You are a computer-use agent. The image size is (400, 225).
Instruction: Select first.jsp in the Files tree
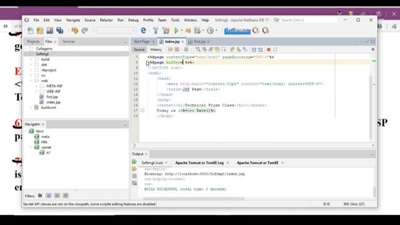pos(52,97)
